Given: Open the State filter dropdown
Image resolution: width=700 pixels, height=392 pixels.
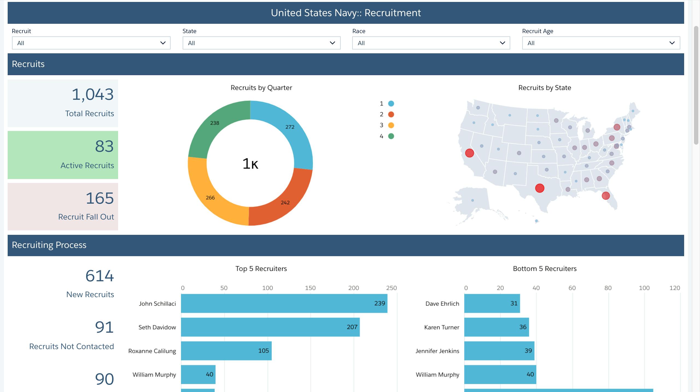Looking at the screenshot, I should coord(261,43).
